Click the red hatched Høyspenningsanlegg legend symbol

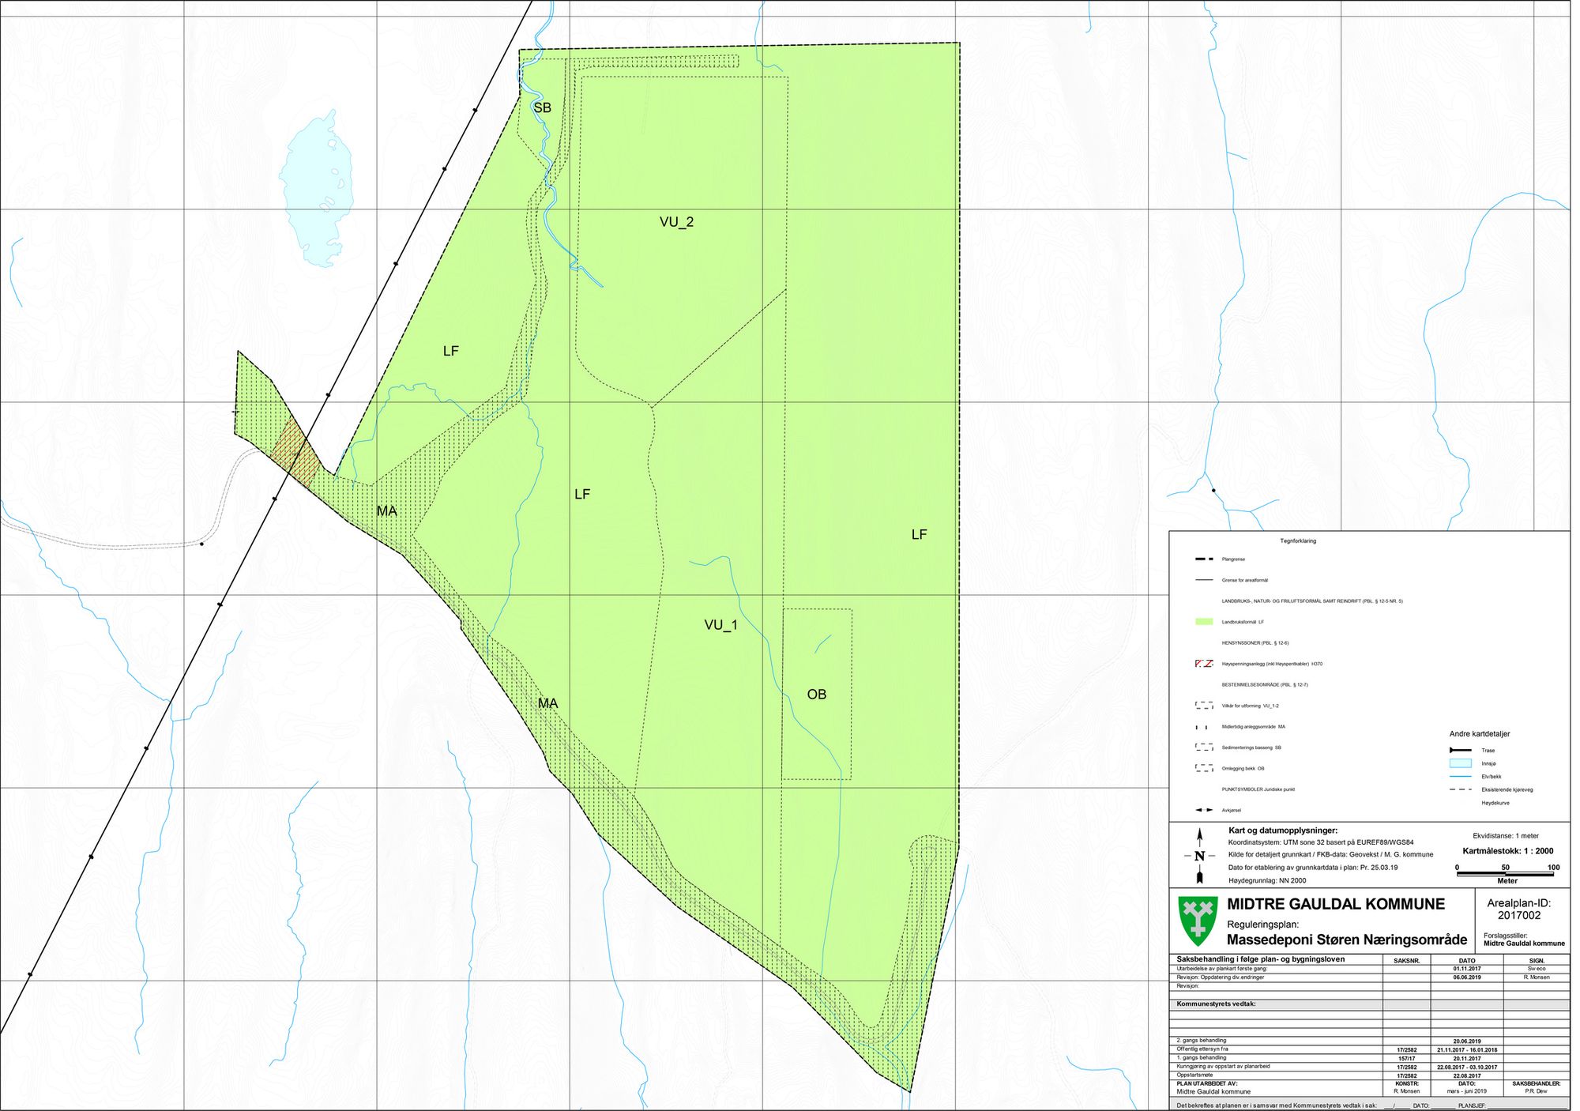[x=1204, y=664]
